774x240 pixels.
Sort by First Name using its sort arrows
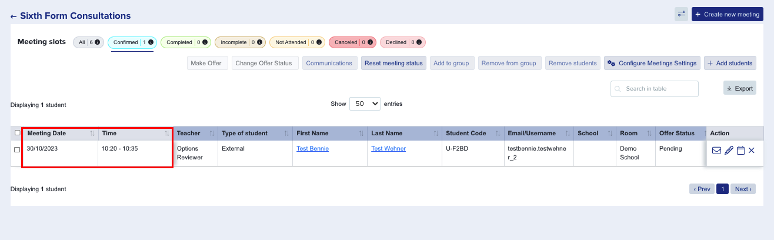point(361,134)
